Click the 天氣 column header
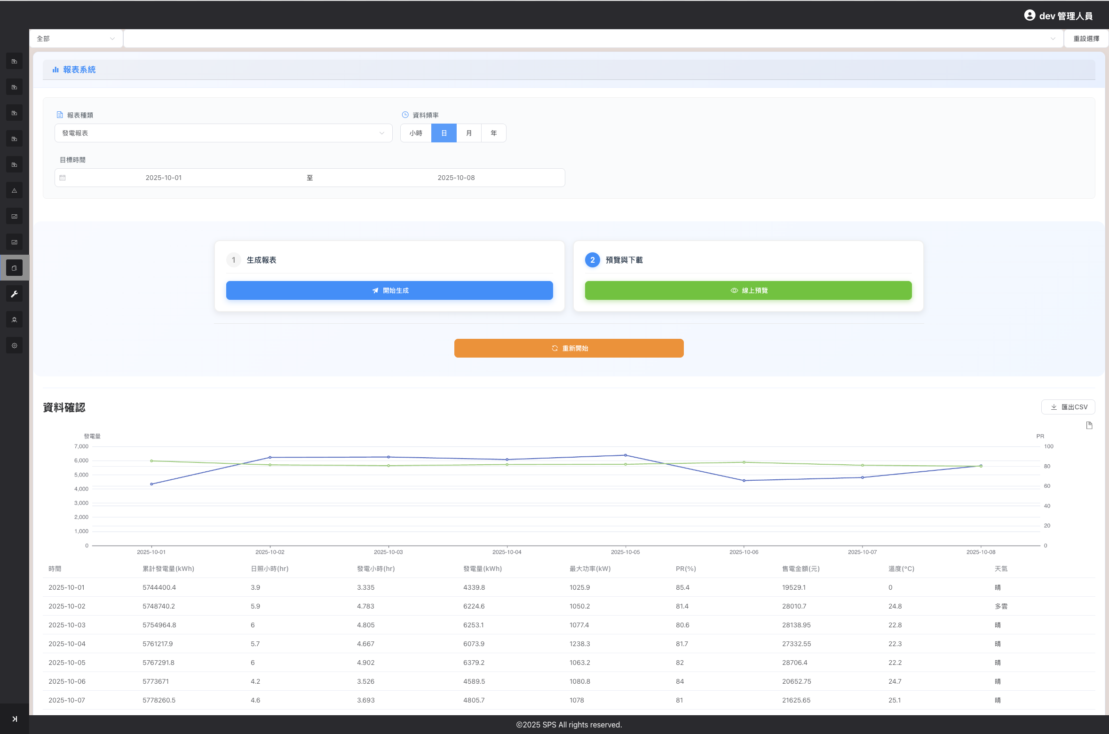 point(1001,569)
